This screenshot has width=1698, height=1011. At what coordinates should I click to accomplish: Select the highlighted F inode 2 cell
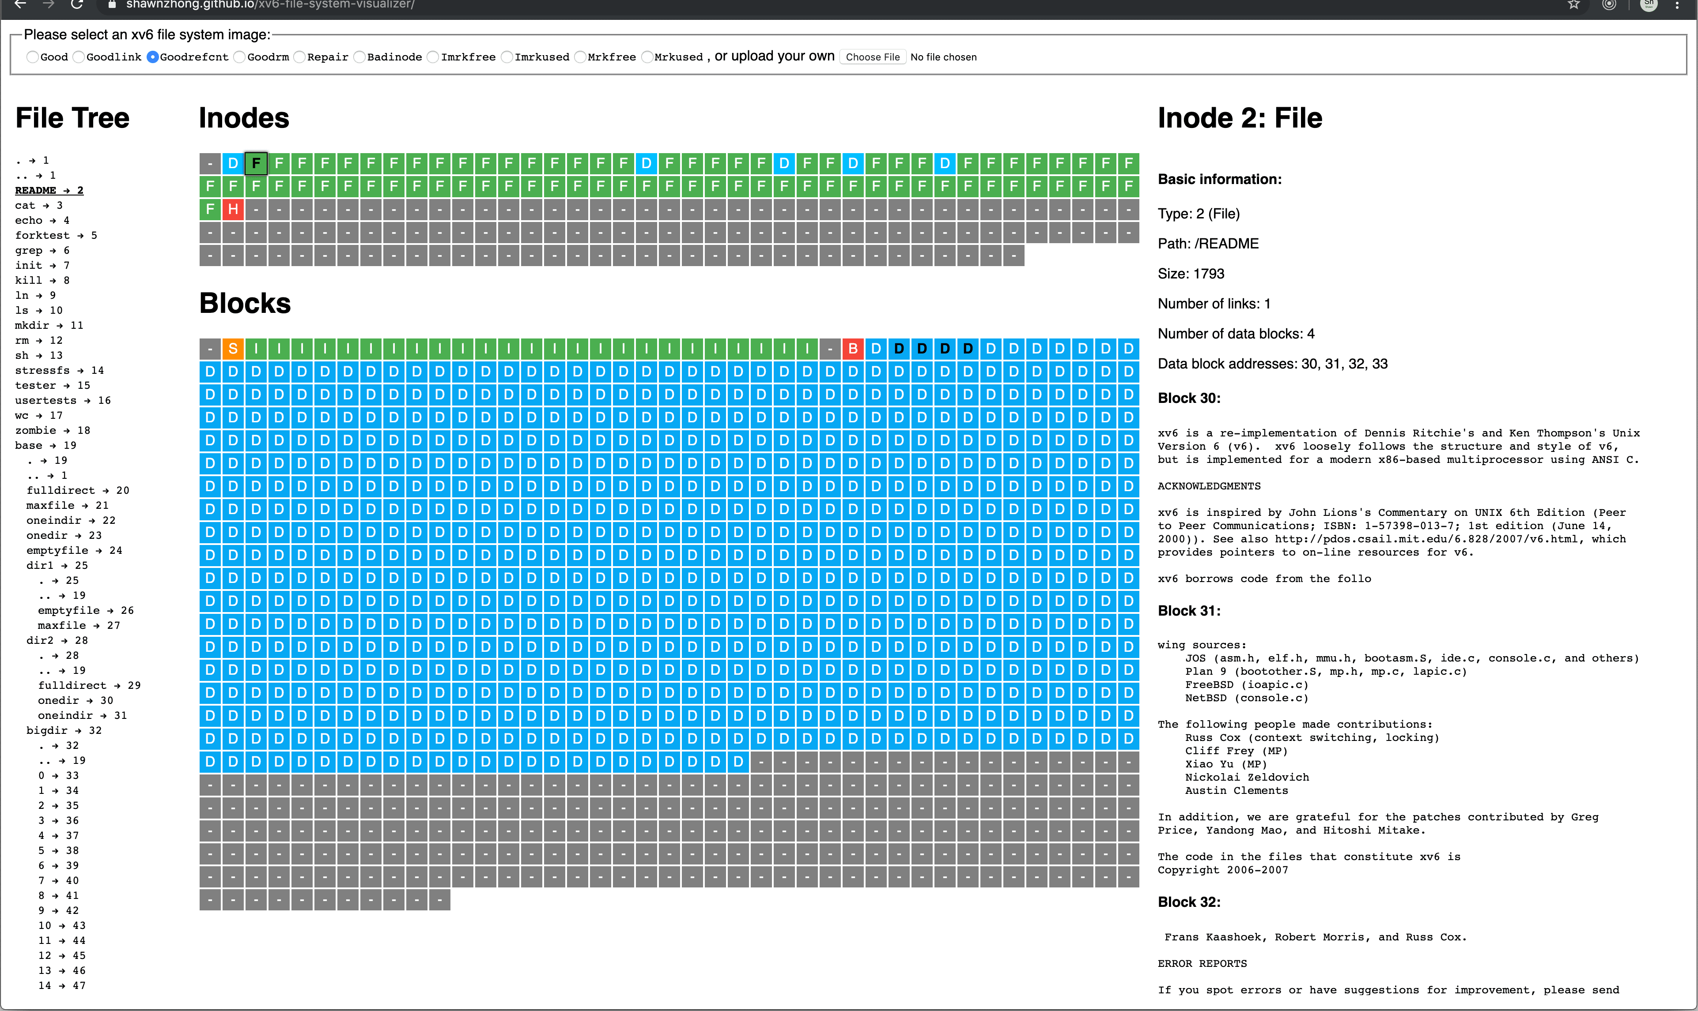coord(256,163)
